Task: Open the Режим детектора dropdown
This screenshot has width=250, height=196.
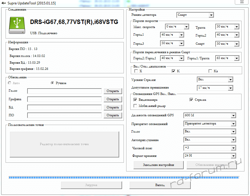Action: (195, 15)
